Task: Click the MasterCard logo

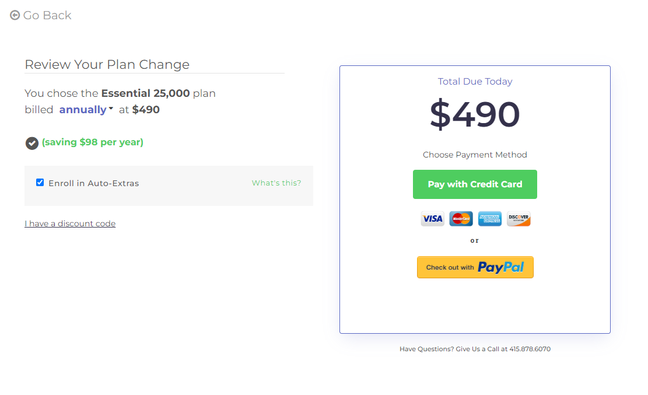Action: (x=461, y=219)
